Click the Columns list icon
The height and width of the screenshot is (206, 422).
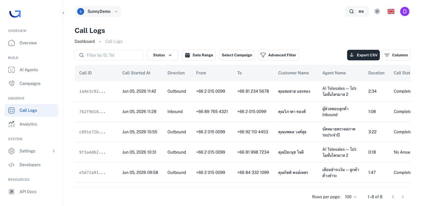387,55
